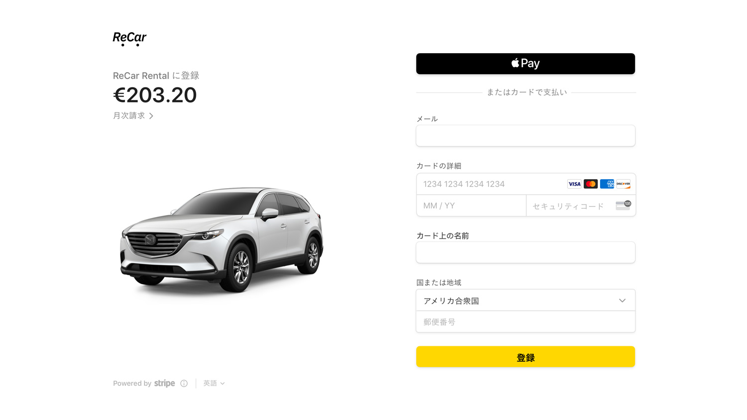
Task: Open the アメリカ合衆国 country dropdown
Action: click(x=525, y=301)
